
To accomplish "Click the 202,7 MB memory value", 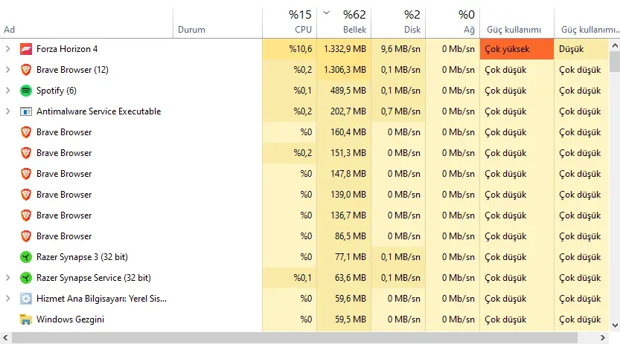I will pos(348,111).
